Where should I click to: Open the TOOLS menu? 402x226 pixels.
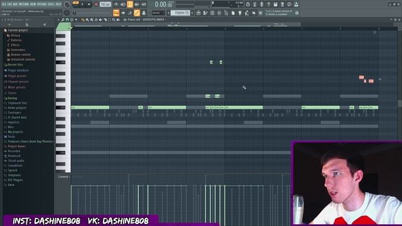(52, 4)
